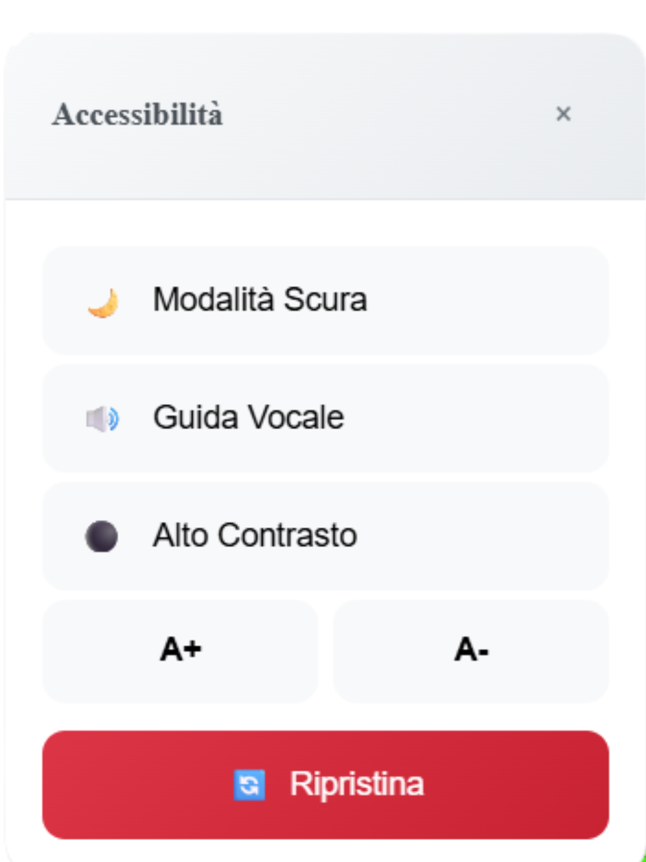Click empty right side of Modalità Scura row
The width and height of the screenshot is (646, 862).
coord(508,301)
